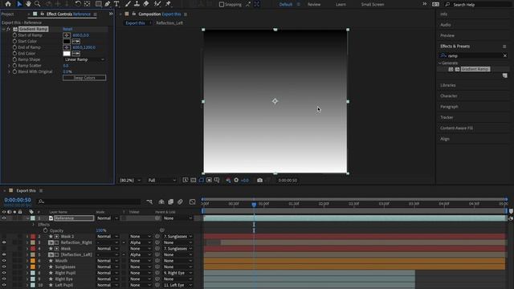
Task: Click the snapshot camera icon in viewer
Action: (x=259, y=180)
